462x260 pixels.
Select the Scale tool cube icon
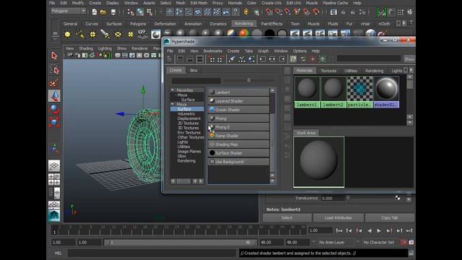[54, 122]
